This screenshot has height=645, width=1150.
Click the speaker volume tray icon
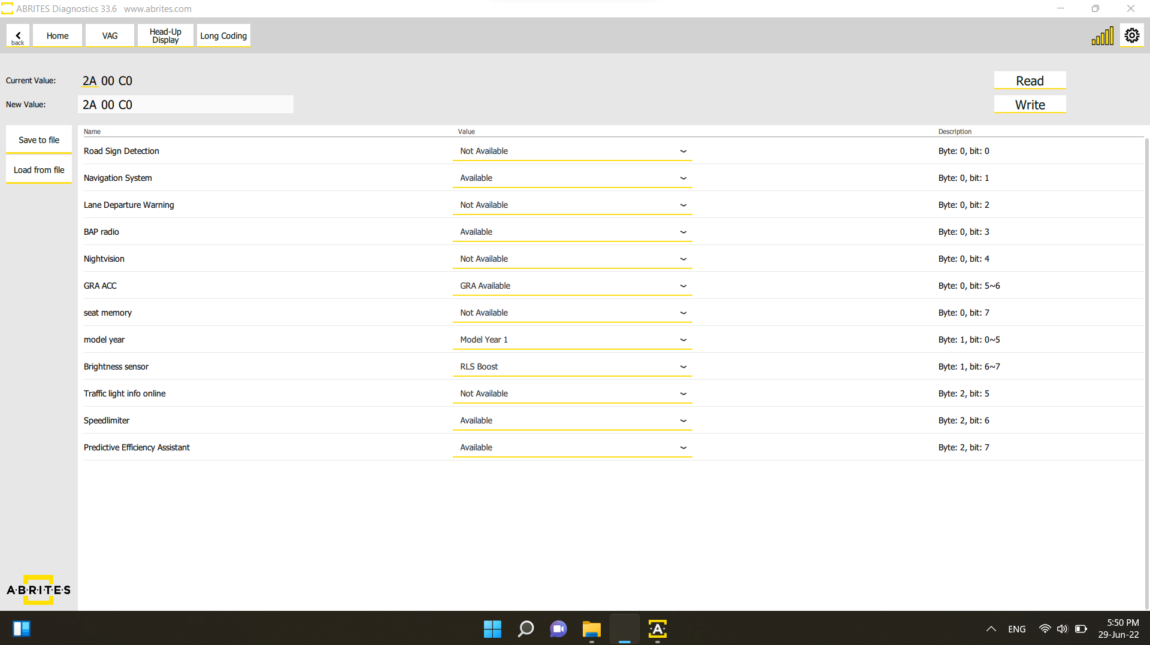[1062, 629]
